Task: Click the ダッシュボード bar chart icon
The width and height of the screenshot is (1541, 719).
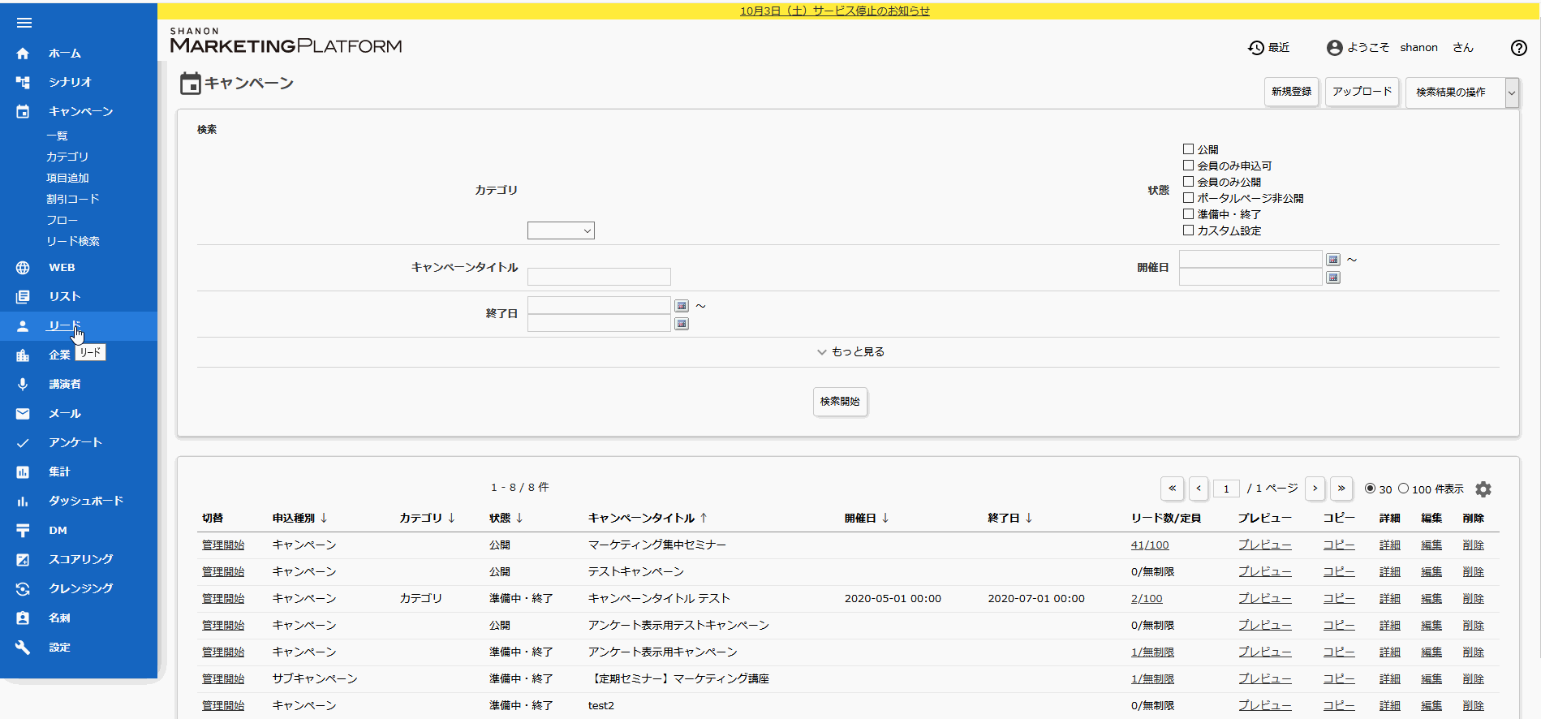Action: click(x=23, y=502)
